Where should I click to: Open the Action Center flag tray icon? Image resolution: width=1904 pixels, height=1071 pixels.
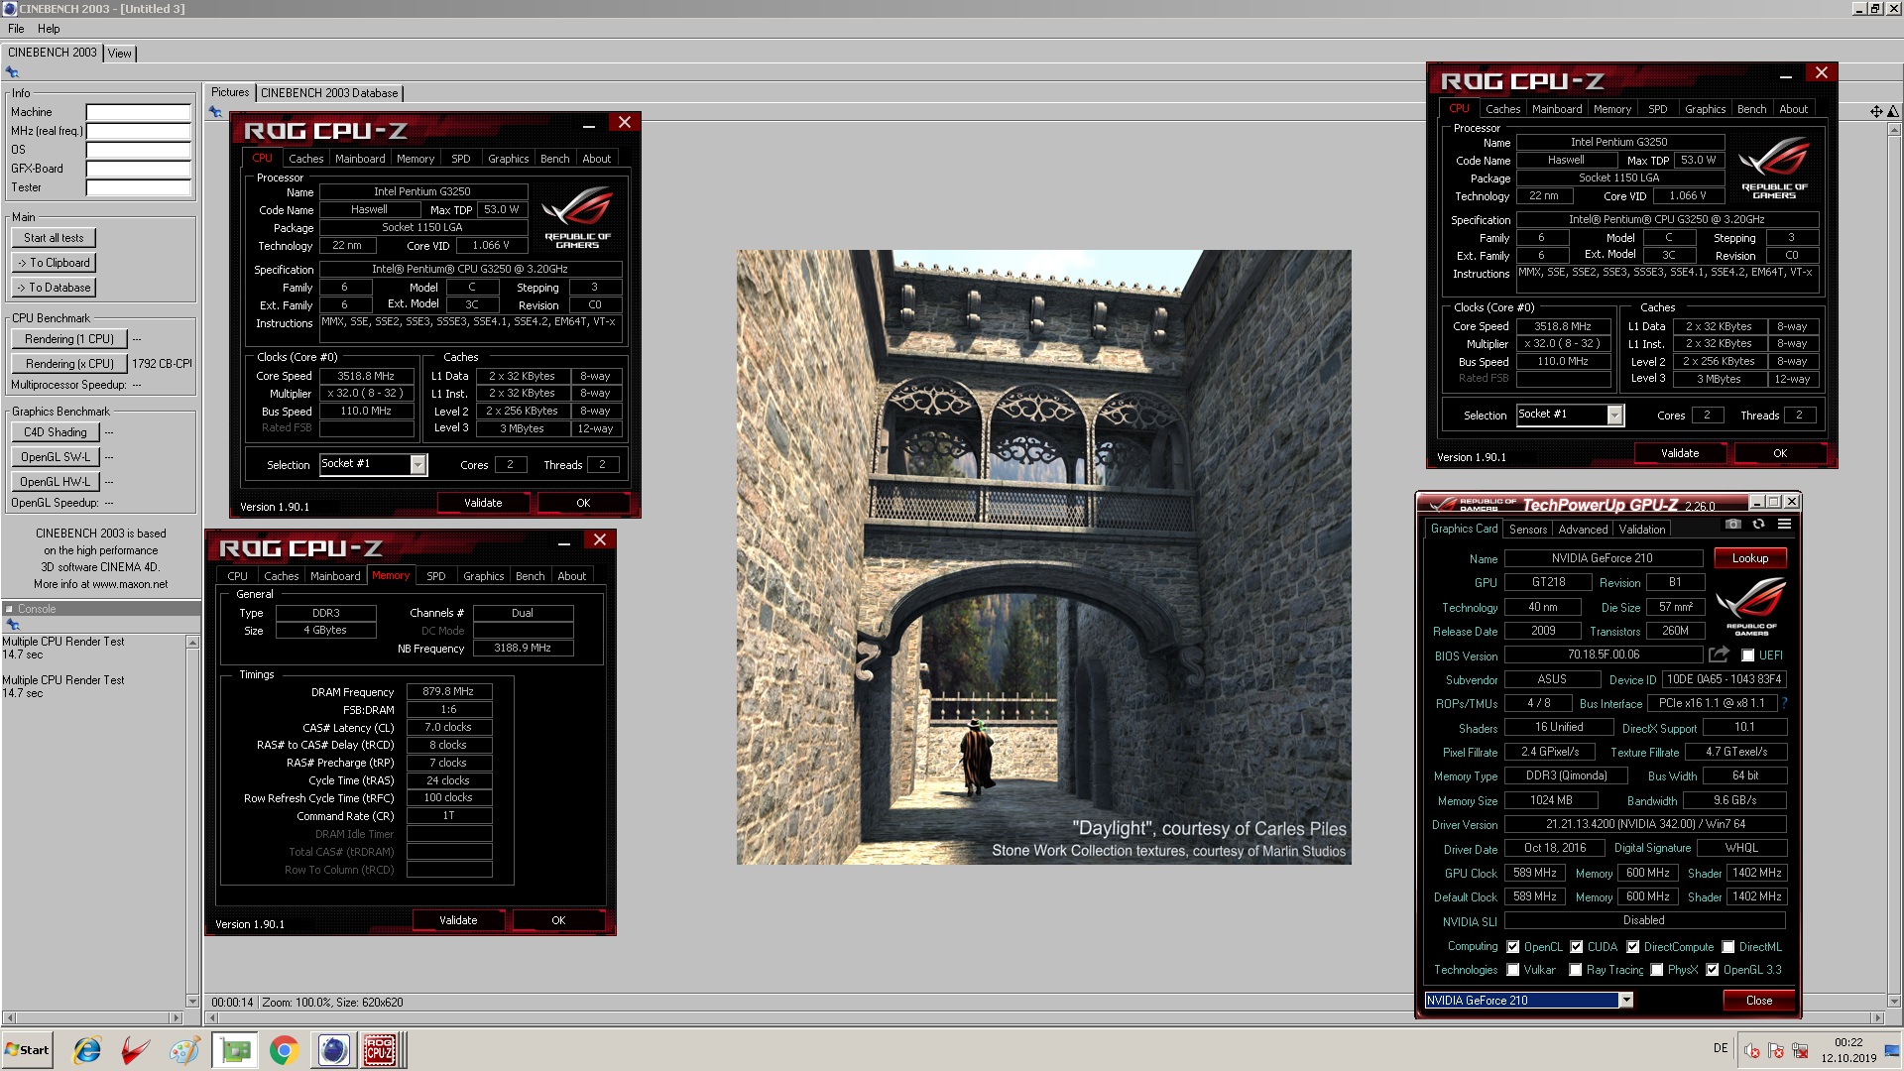coord(1776,1051)
